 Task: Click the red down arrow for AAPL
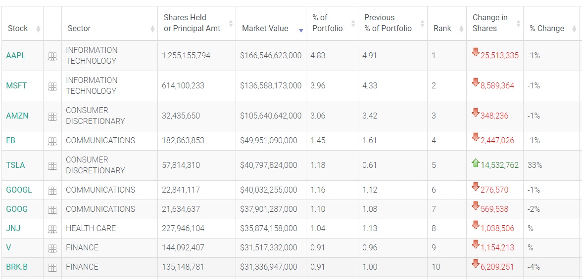coord(476,53)
